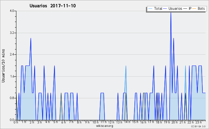Click the 2.4 y-axis label
The height and width of the screenshot is (129, 209).
coord(12,54)
